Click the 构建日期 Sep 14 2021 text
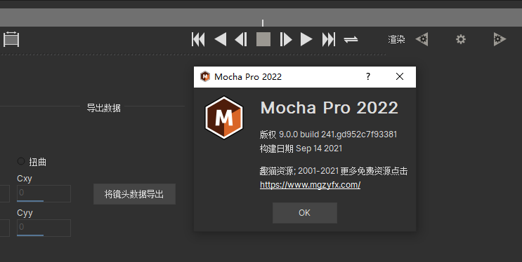 coord(301,149)
